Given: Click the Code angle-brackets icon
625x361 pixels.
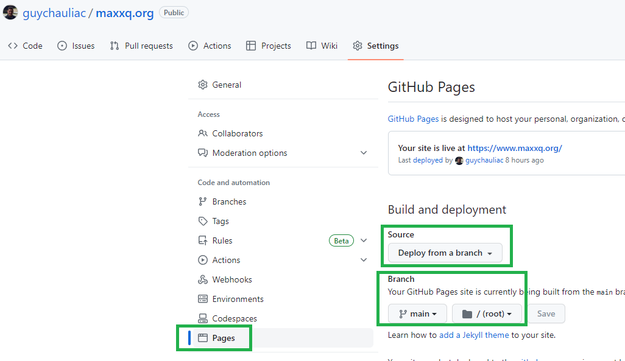Looking at the screenshot, I should 13,46.
